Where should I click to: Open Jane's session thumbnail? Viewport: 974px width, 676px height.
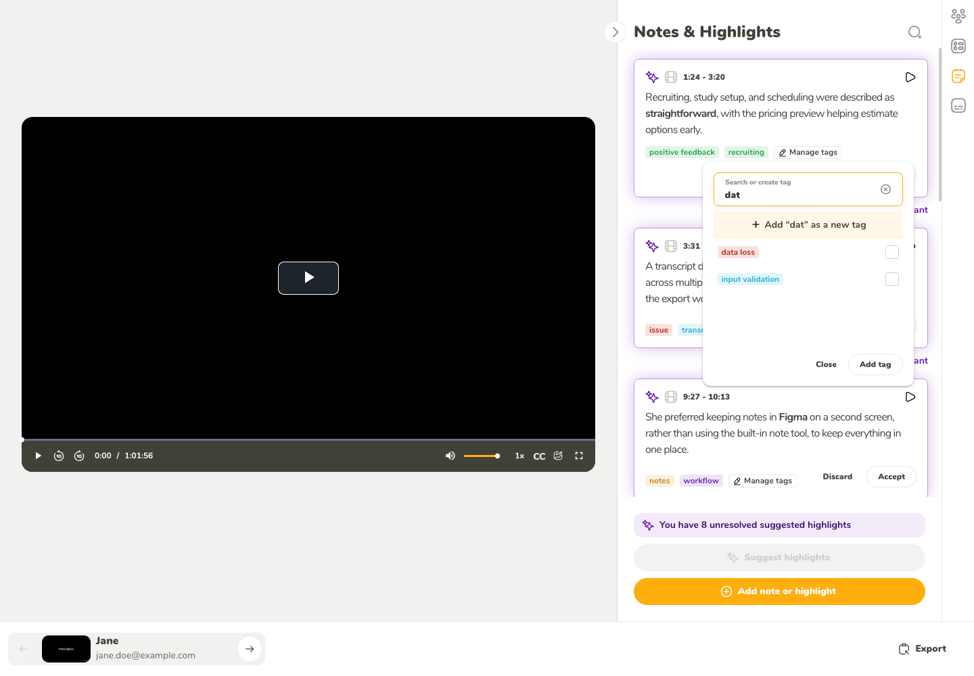[66, 649]
